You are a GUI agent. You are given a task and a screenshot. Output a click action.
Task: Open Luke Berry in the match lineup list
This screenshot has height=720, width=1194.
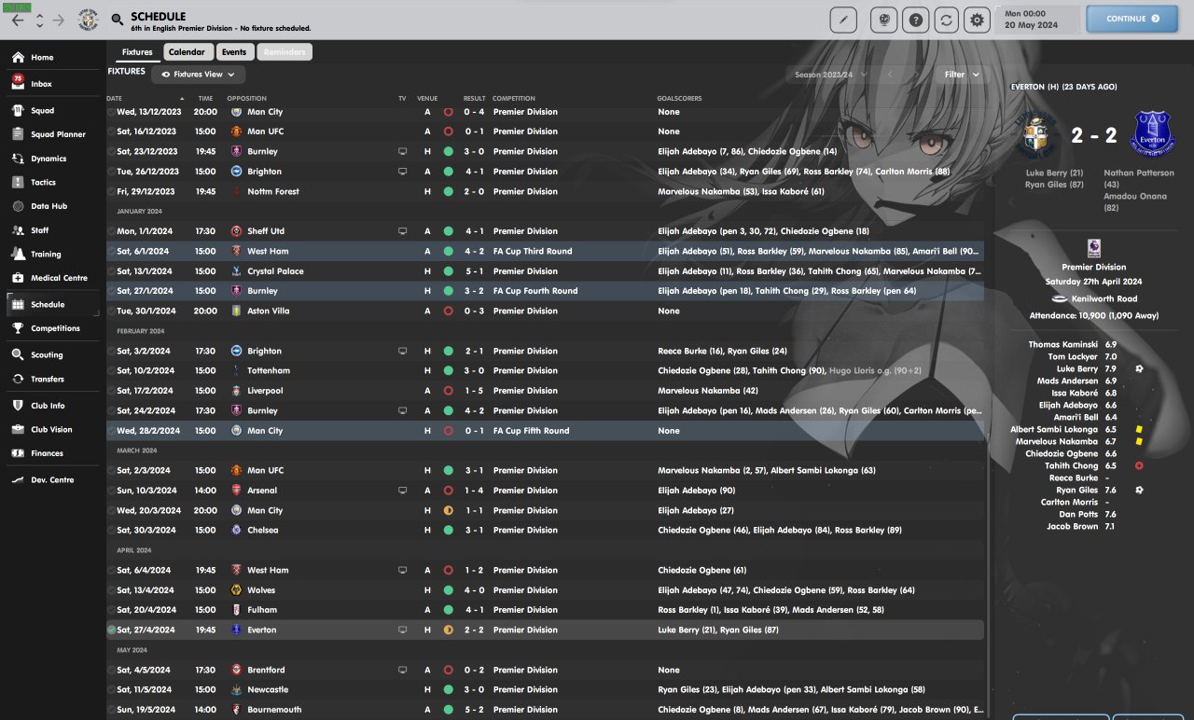(x=1076, y=369)
